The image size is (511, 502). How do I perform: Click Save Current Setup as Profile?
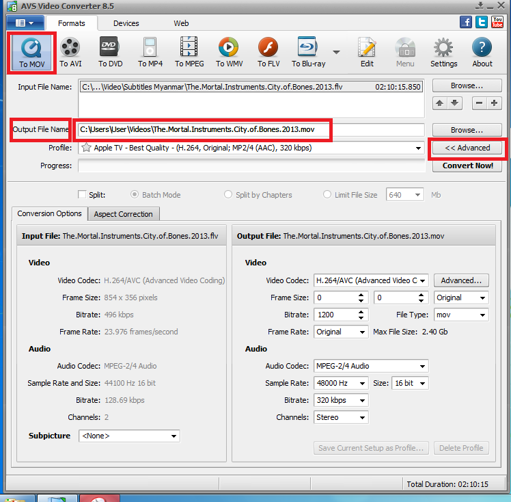pyautogui.click(x=371, y=448)
